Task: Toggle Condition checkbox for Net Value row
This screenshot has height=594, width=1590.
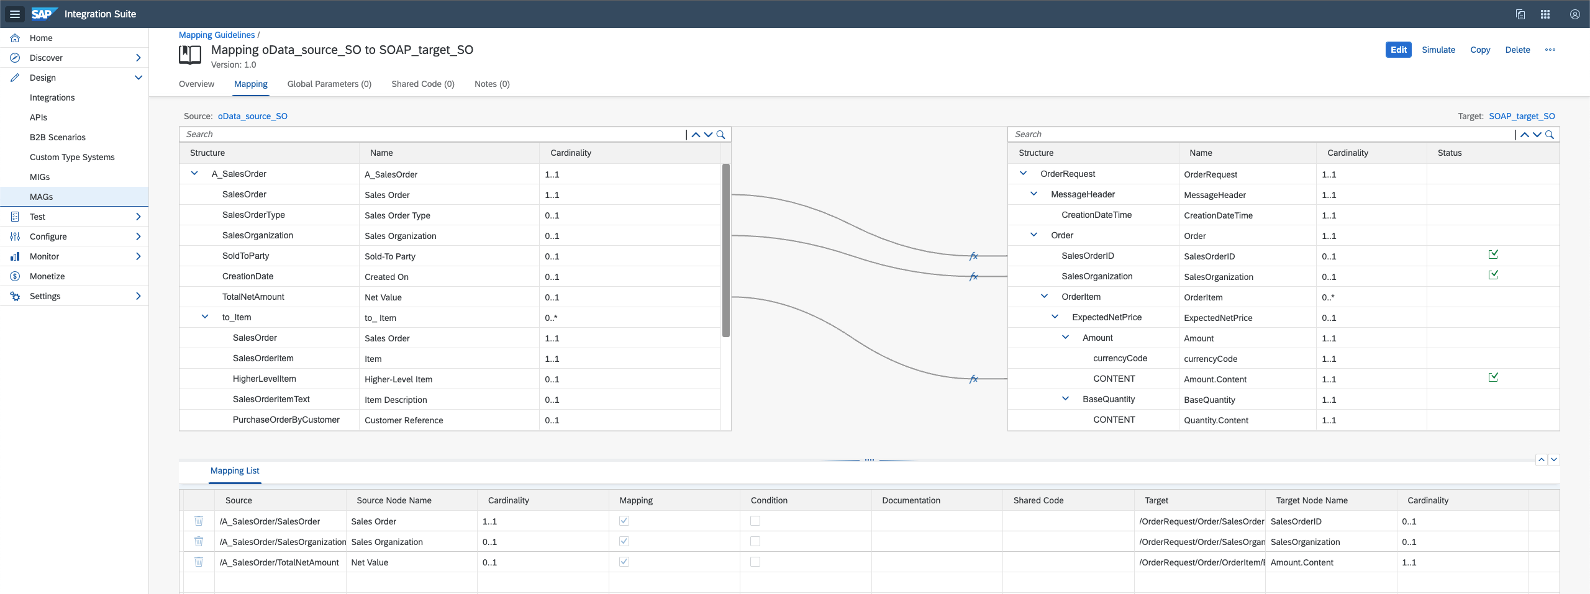Action: pos(755,562)
